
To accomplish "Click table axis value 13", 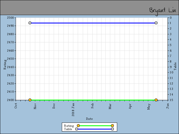I will pyautogui.click(x=171, y=89).
